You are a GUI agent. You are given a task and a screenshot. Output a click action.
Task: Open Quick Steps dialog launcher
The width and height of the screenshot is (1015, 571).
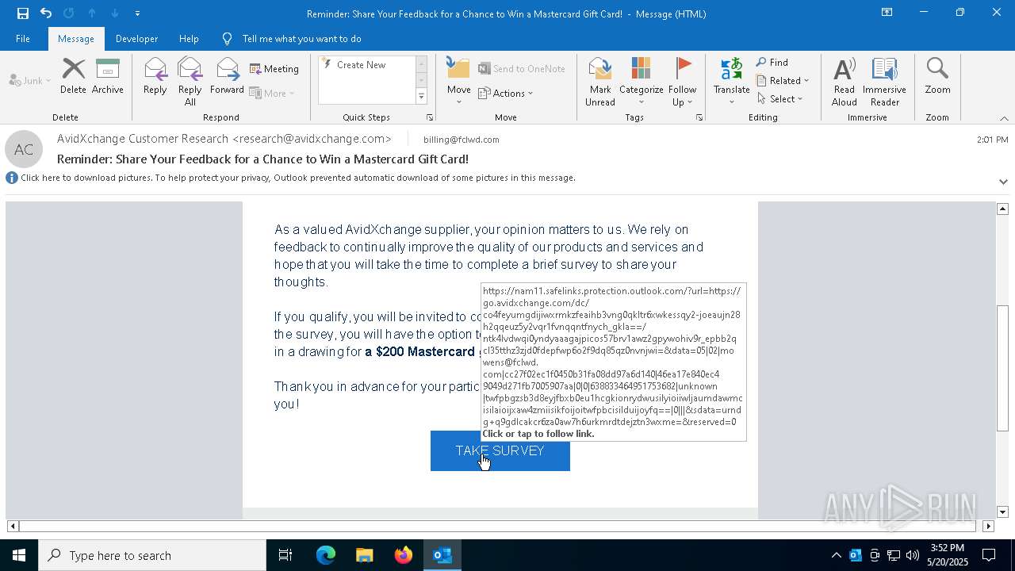click(x=430, y=117)
